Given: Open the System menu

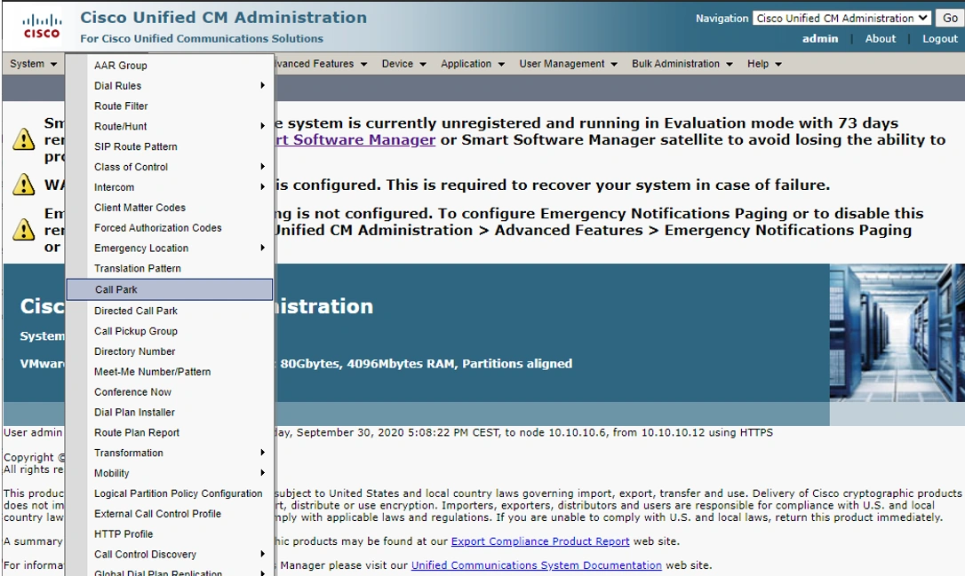Looking at the screenshot, I should click(33, 63).
